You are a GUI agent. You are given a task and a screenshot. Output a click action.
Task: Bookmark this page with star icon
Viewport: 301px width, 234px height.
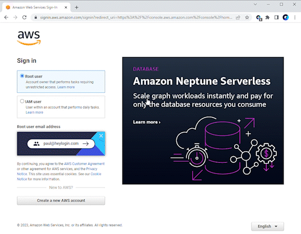click(247, 17)
